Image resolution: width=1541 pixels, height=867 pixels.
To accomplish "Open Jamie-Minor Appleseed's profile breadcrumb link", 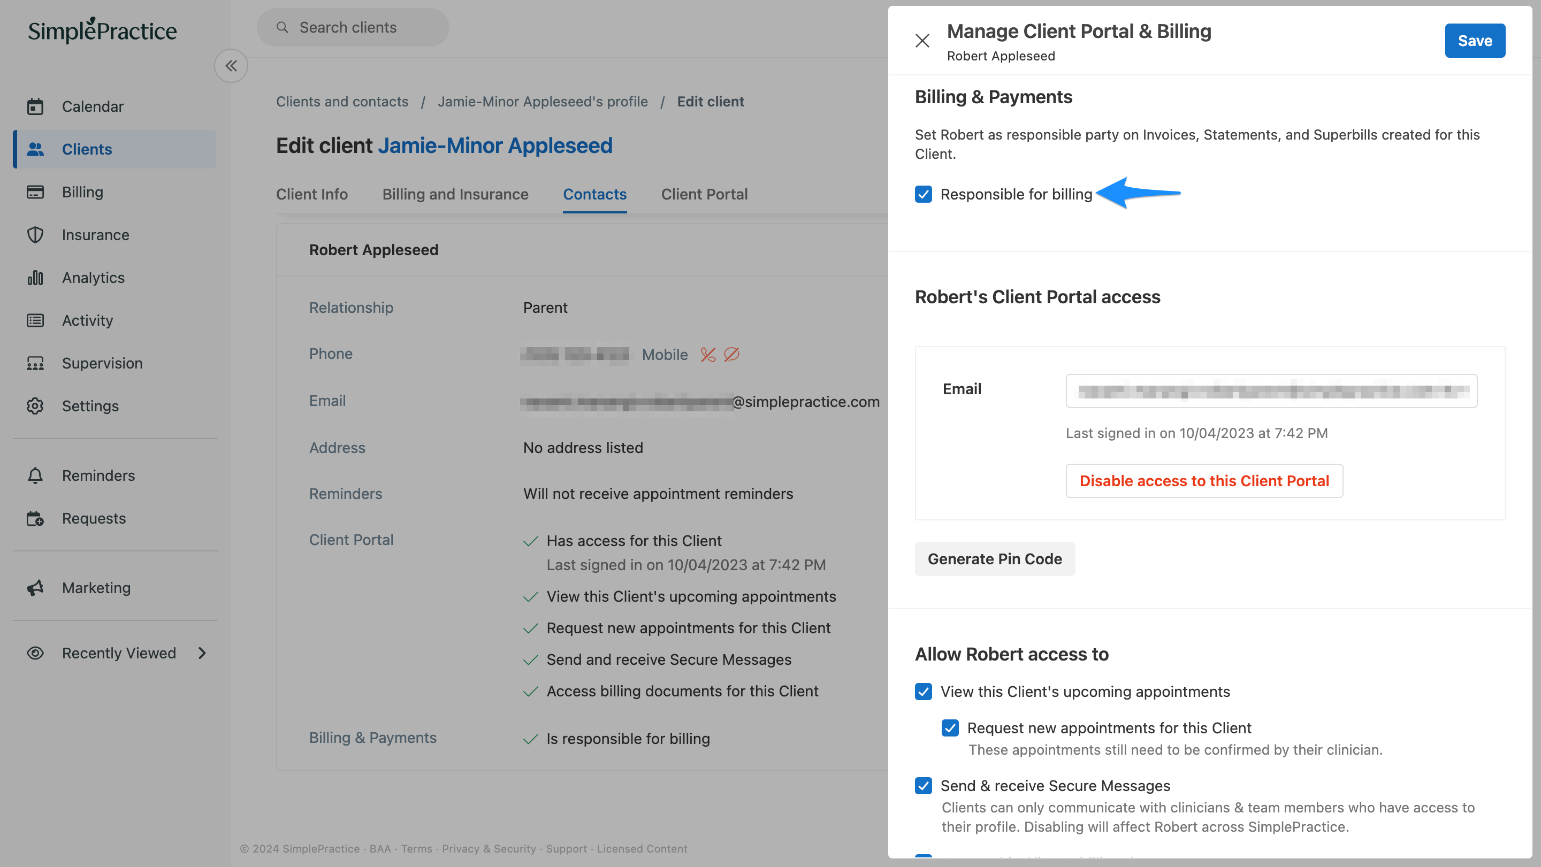I will (543, 102).
